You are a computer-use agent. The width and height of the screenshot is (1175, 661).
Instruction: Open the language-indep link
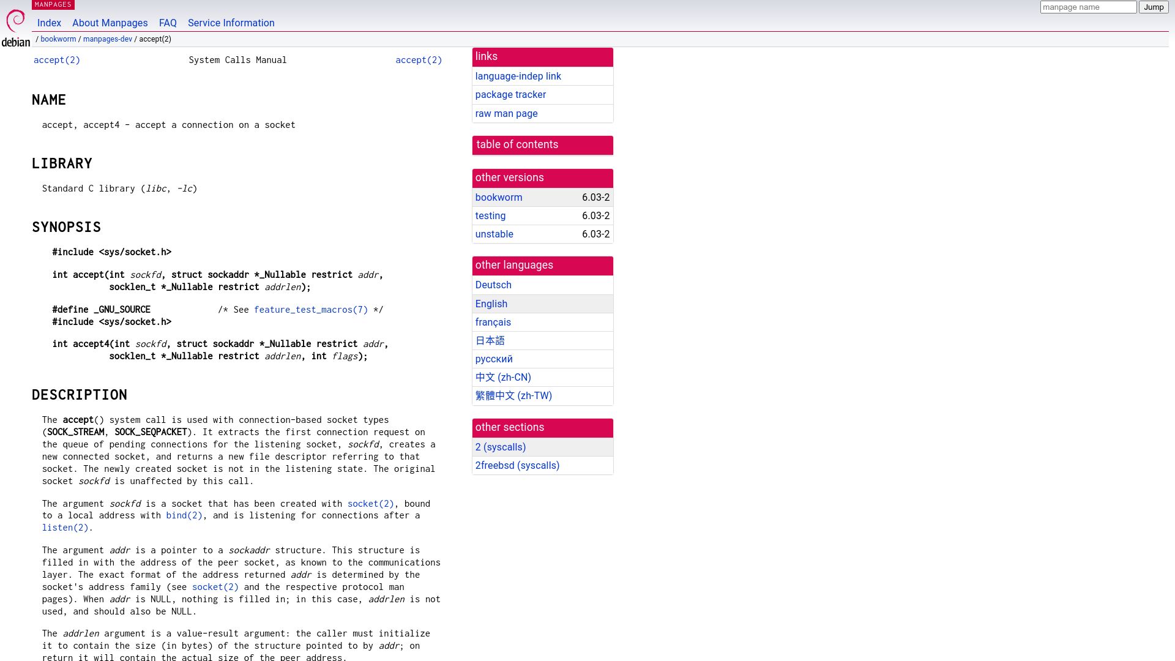pyautogui.click(x=518, y=77)
